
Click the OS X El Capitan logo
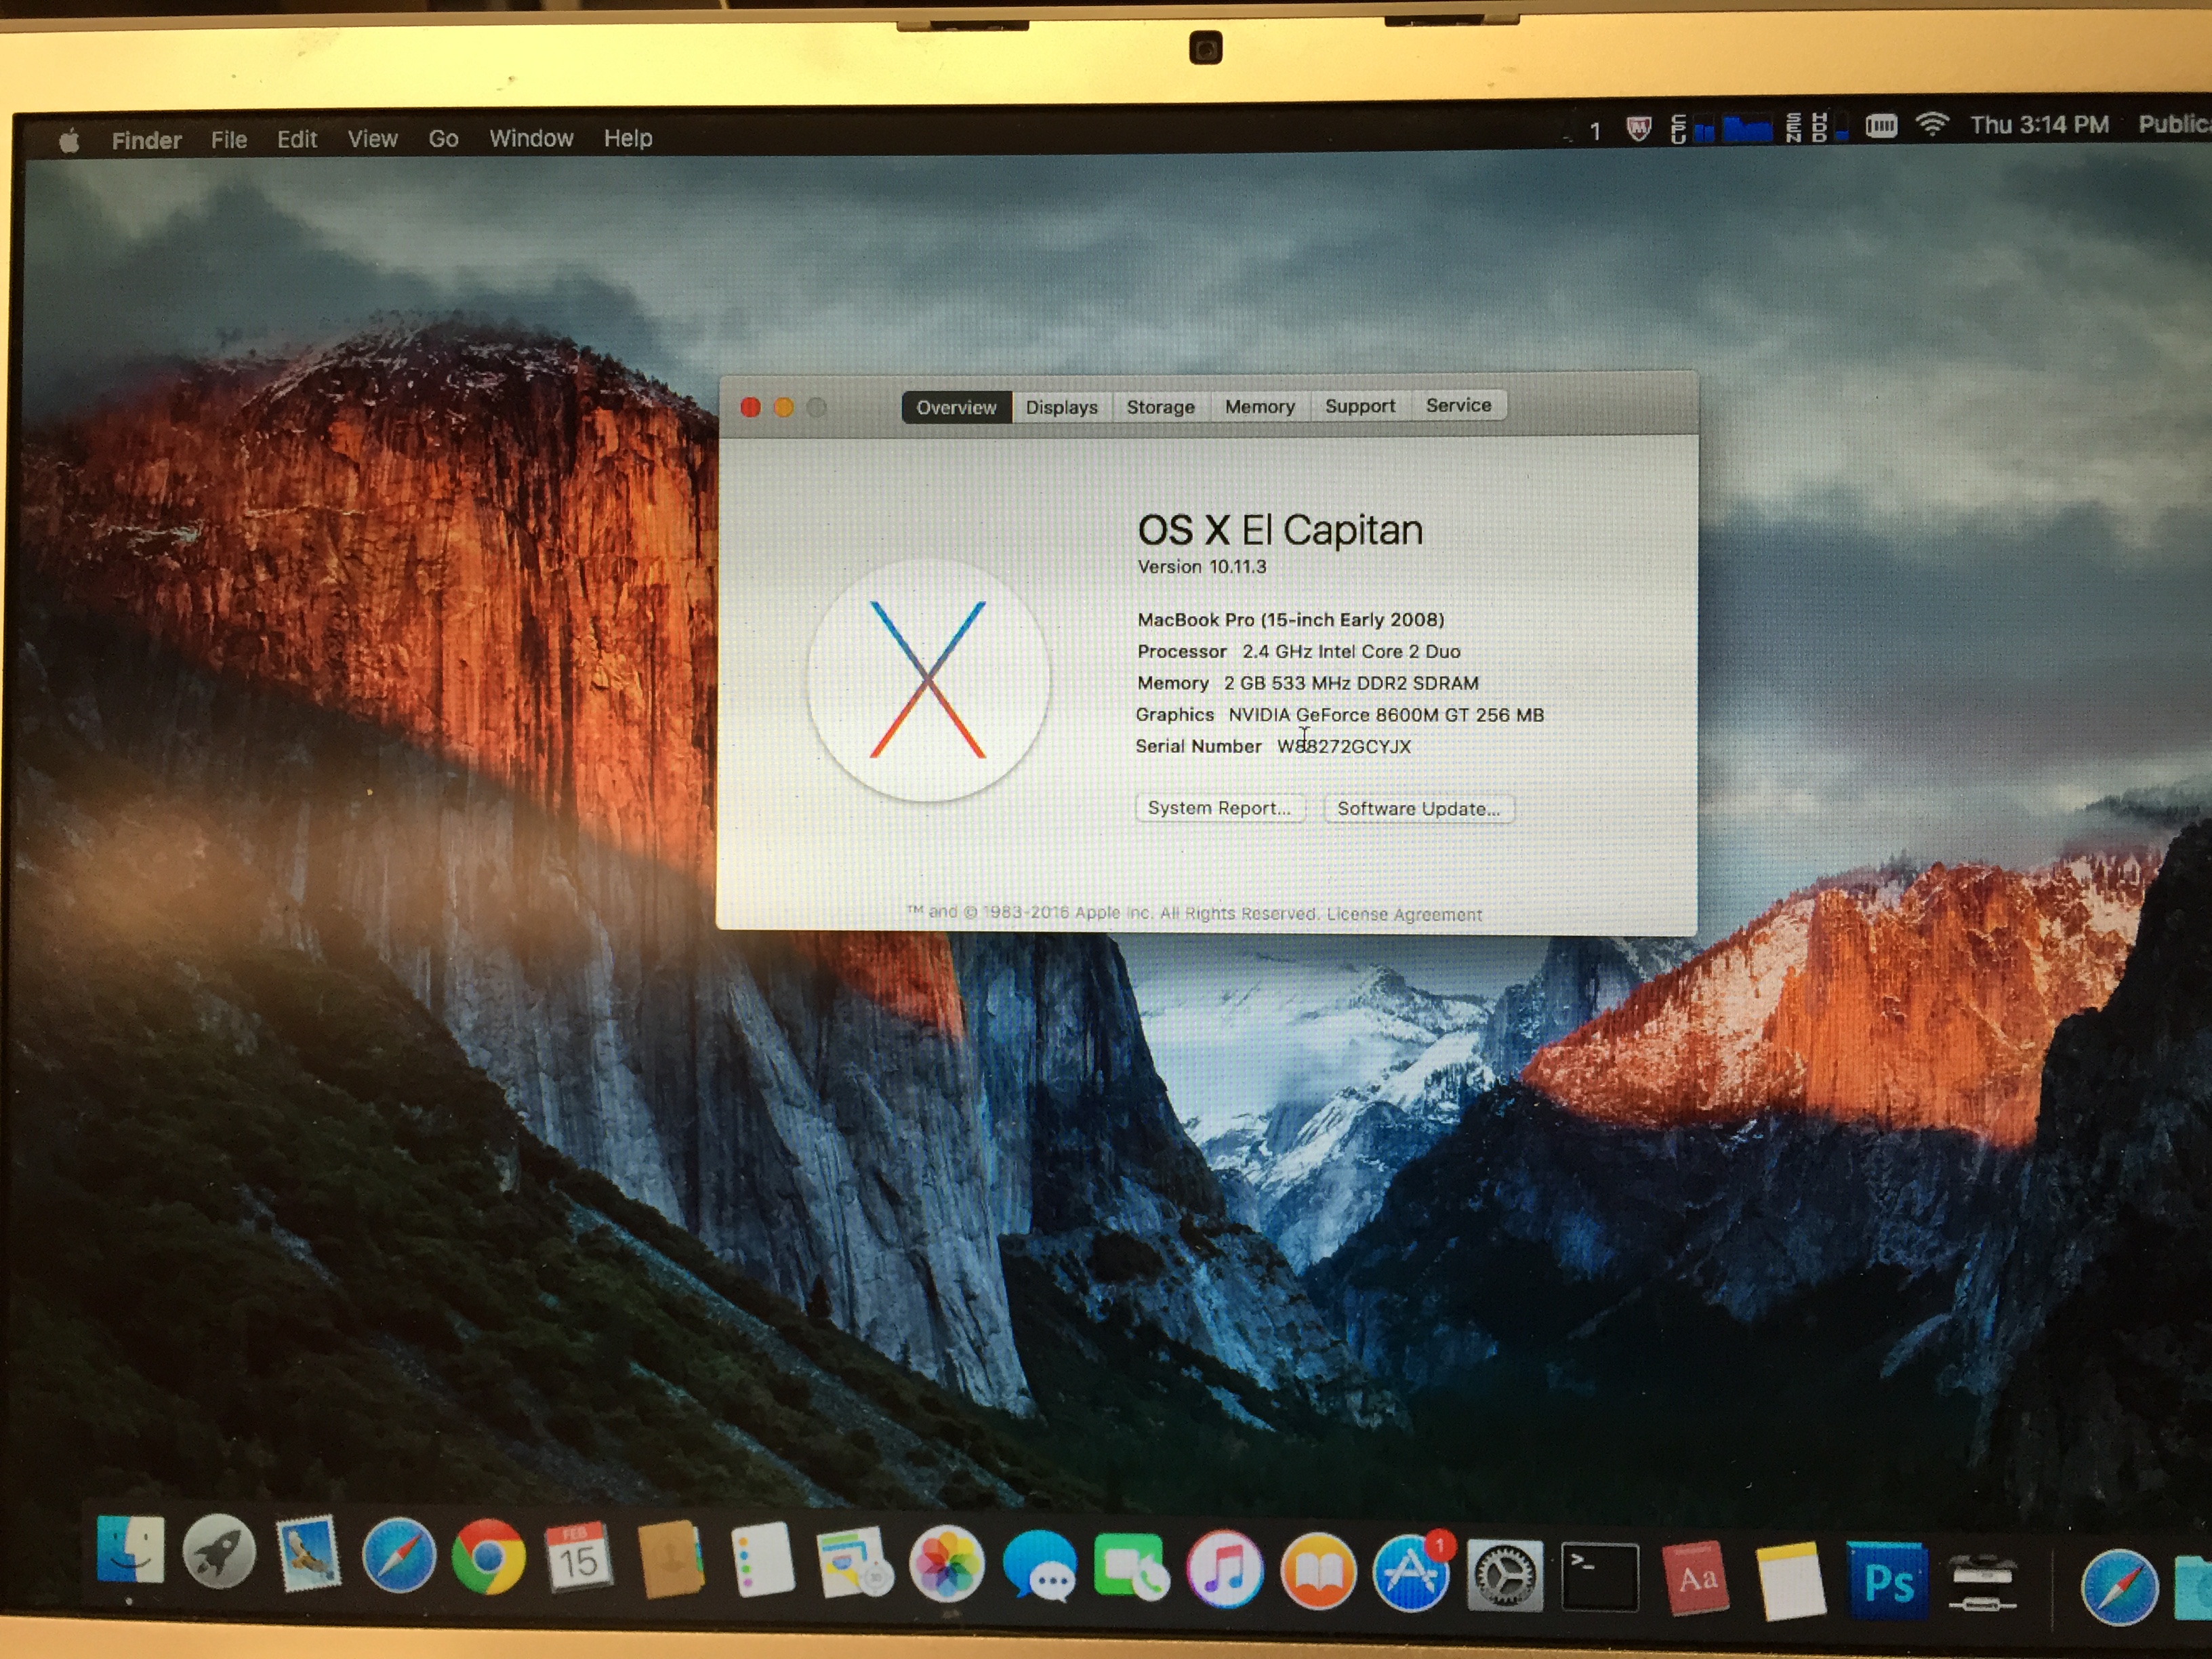coord(928,679)
